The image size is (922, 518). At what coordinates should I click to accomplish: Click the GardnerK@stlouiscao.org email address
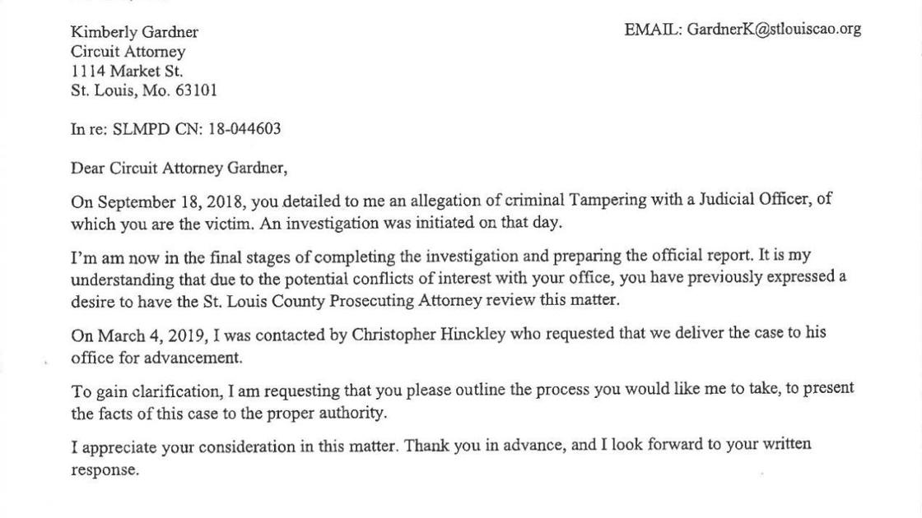click(x=774, y=30)
